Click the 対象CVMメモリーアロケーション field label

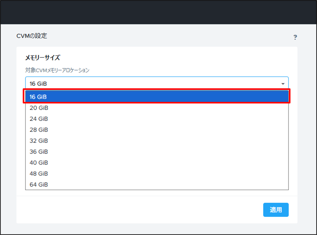pyautogui.click(x=57, y=70)
